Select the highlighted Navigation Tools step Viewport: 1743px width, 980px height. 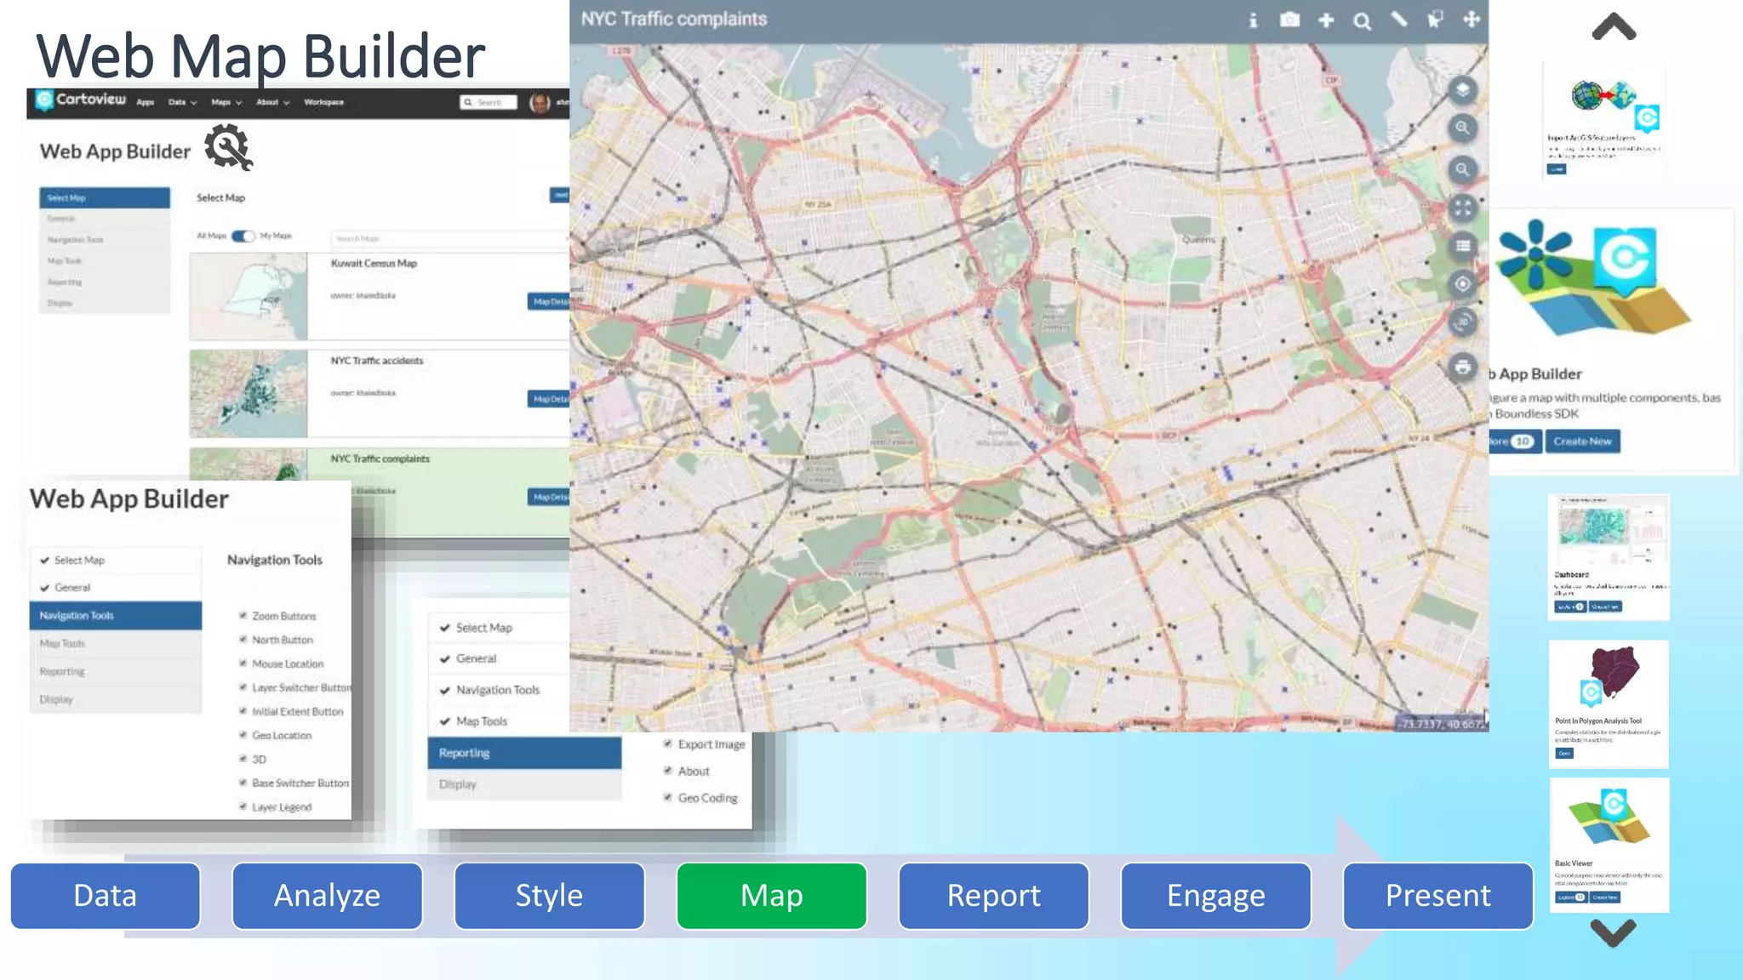116,615
